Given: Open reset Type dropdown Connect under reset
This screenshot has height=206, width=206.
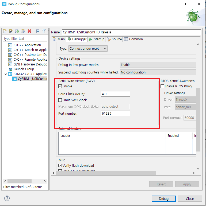Looking at the screenshot, I should (88, 49).
